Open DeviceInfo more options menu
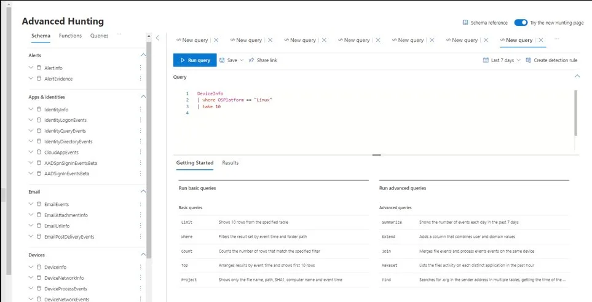592x302 pixels. 140,267
